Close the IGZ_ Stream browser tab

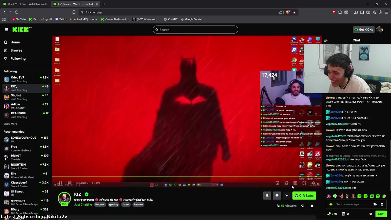coord(97,4)
